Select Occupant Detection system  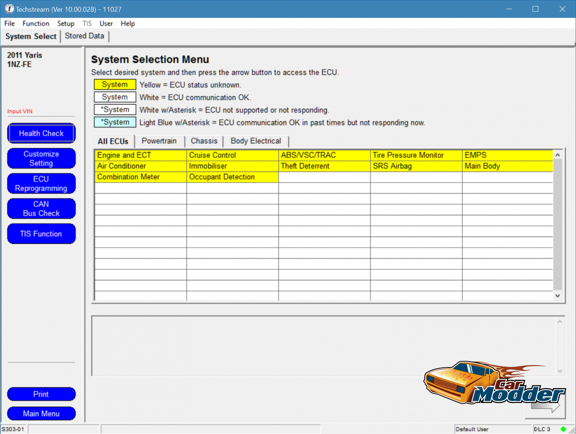coord(233,177)
